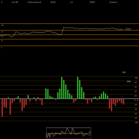139x139 pixels.
Task: Click the 0 label below the RSI chart
Action: click(1, 48)
